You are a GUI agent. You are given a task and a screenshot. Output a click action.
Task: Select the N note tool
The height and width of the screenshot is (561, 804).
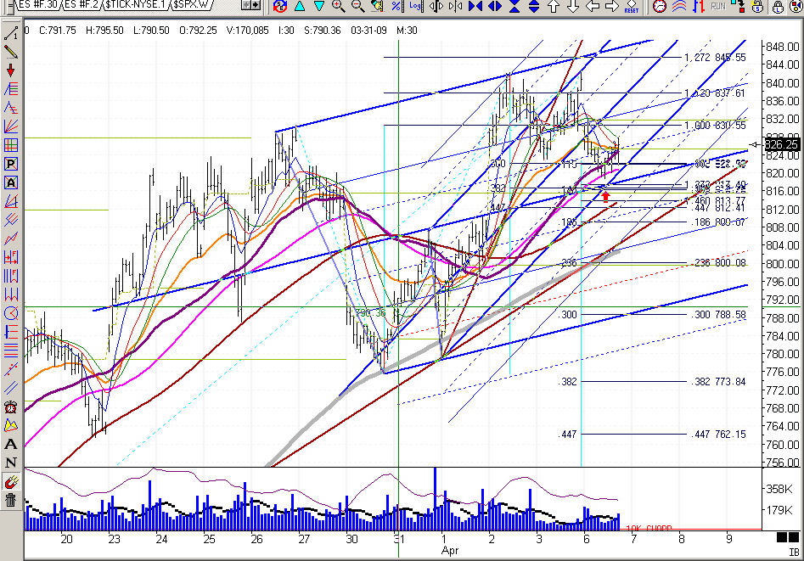[11, 463]
